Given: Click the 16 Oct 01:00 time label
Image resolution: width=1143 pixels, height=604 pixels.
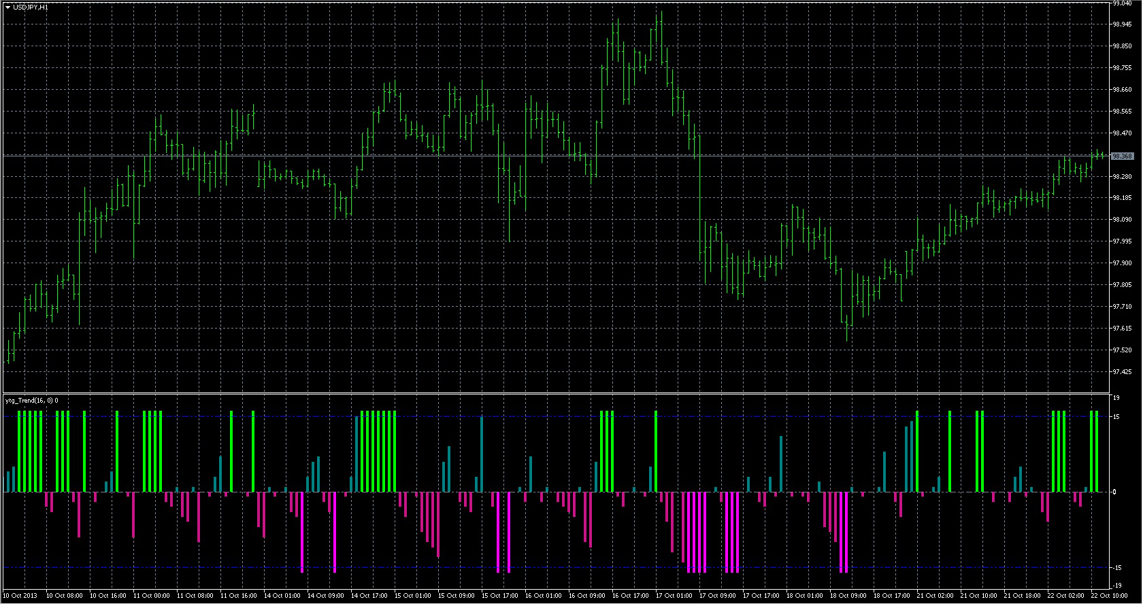Looking at the screenshot, I should click(x=544, y=596).
